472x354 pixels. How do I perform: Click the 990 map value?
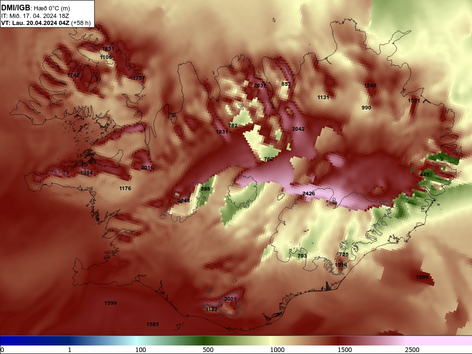(366, 108)
